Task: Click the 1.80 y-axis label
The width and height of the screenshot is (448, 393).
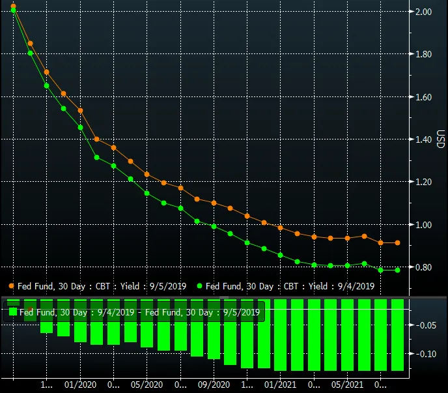Action: point(423,54)
